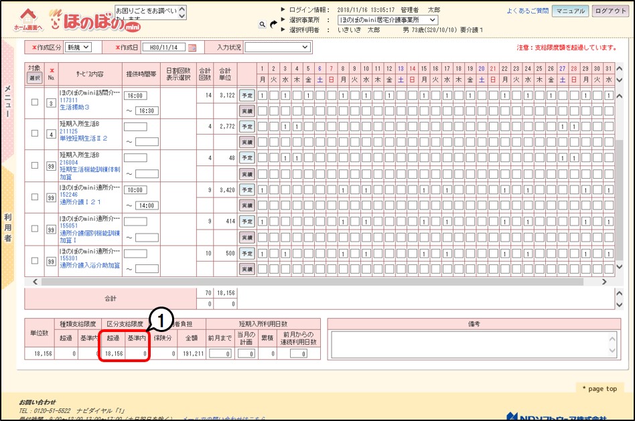Click the 3,122 units cell for 生活援助3

pos(227,96)
